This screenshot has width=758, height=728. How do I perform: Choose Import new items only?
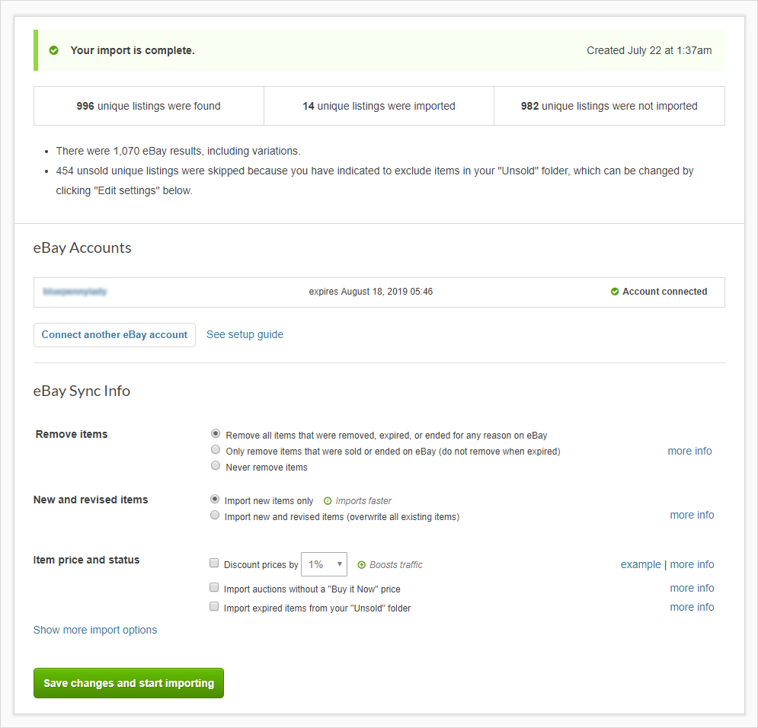tap(215, 499)
